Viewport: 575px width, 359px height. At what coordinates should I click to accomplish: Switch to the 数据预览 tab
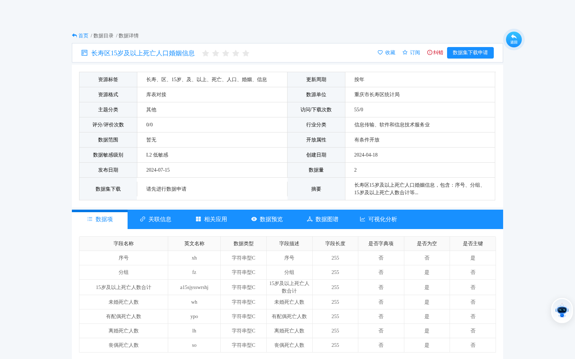click(x=267, y=219)
